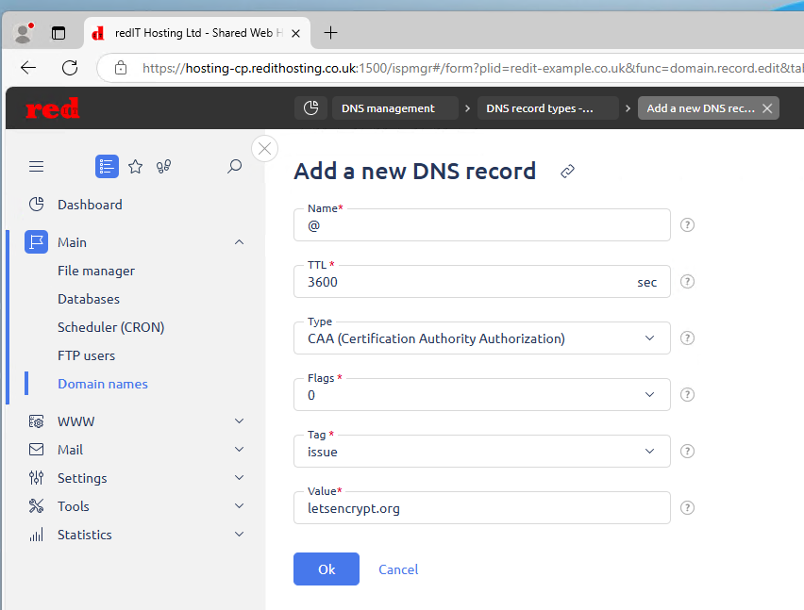Click the red 'red' logo in the header
The height and width of the screenshot is (610, 804).
[x=52, y=107]
